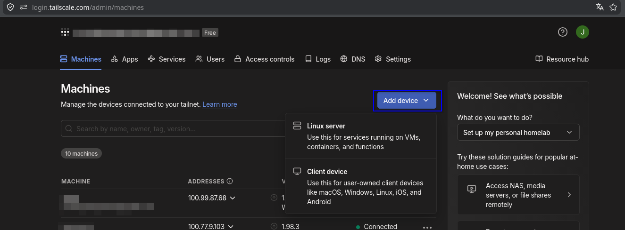
Task: Follow the Learn more link
Action: pos(220,104)
